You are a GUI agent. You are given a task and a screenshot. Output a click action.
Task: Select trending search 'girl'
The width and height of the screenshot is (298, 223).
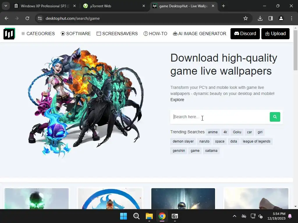tap(260, 132)
